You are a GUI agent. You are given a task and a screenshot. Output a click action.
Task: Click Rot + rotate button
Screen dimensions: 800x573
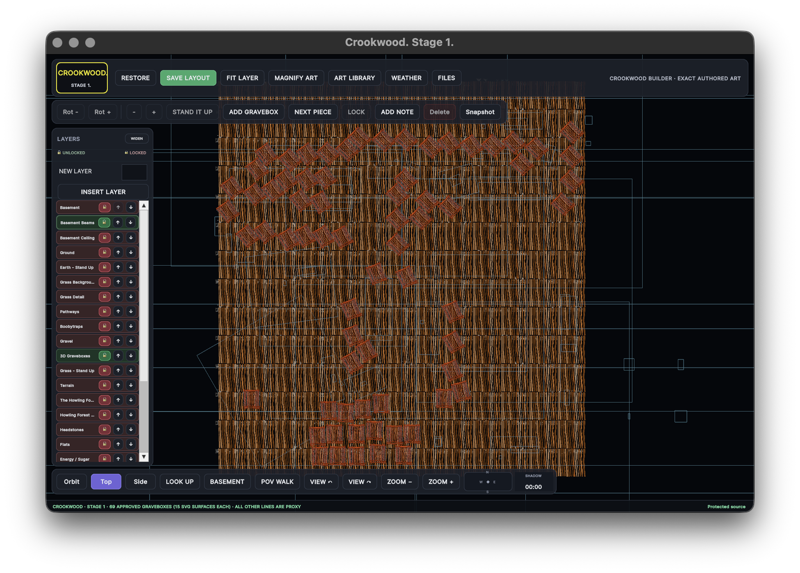click(x=103, y=112)
